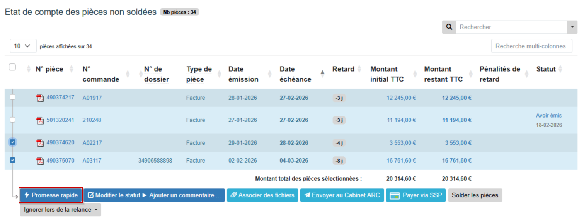Expand the Ignorer lors de la relance dropdown

pos(60,210)
